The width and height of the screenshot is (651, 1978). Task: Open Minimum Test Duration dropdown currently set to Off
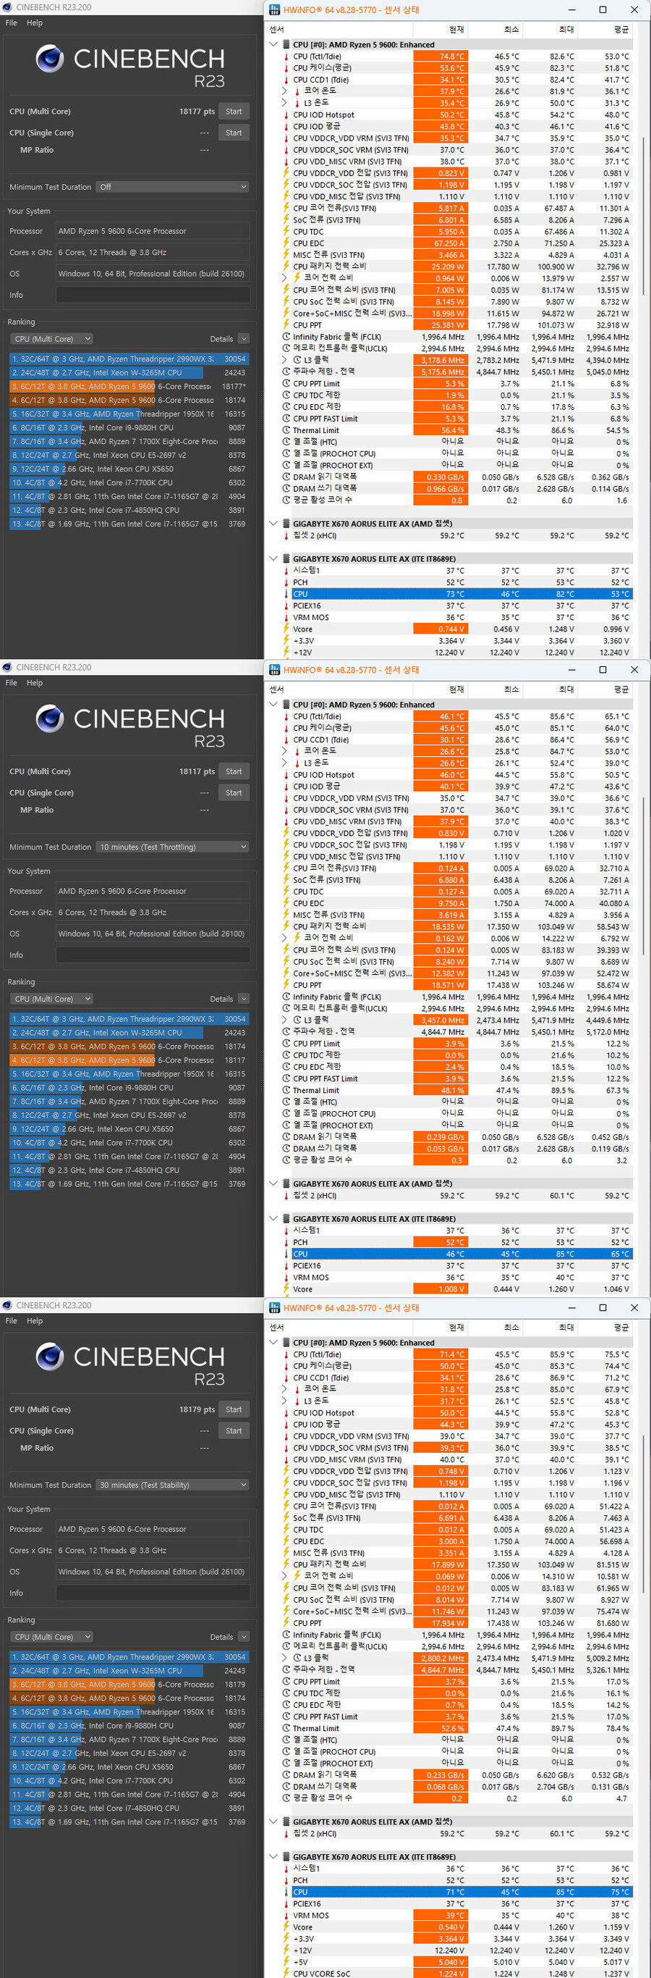(173, 188)
